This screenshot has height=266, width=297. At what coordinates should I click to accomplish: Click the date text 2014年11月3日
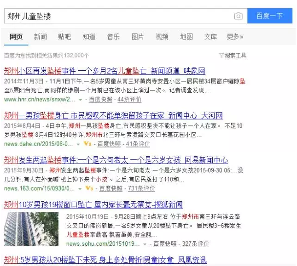[x=23, y=81]
